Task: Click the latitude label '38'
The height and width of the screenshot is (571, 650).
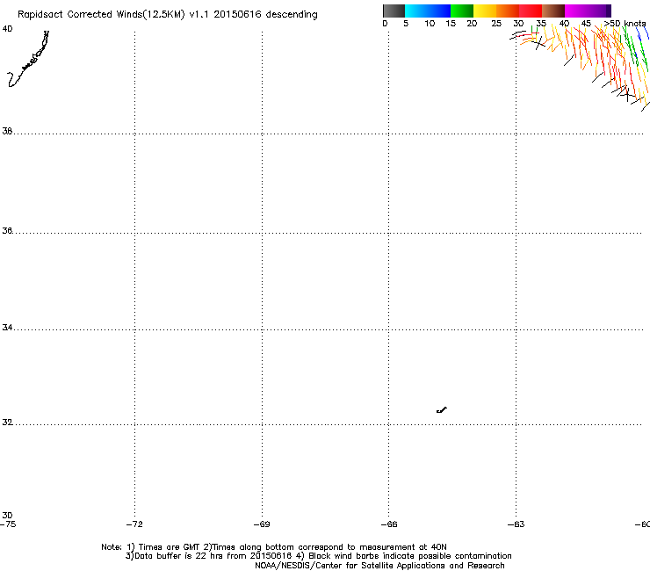Action: pos(7,132)
